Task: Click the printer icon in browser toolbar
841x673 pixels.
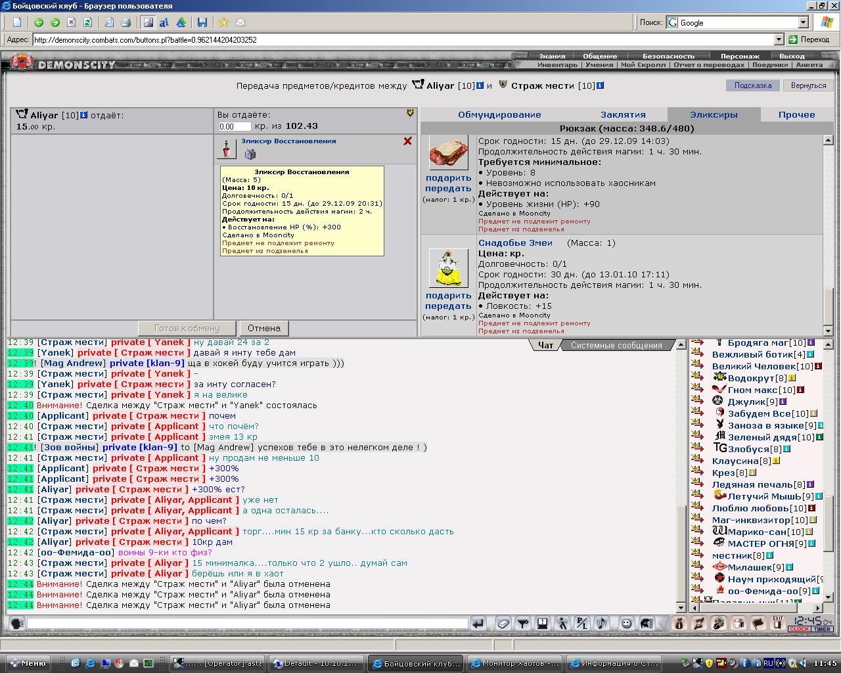Action: [127, 22]
